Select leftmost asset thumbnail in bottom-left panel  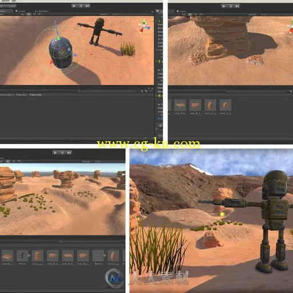pos(7,256)
